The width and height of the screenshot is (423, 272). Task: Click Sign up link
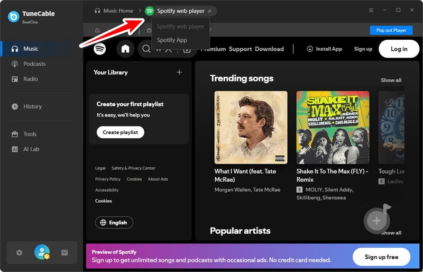(x=363, y=49)
